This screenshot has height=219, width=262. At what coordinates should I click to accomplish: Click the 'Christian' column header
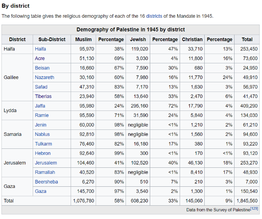(x=192, y=40)
